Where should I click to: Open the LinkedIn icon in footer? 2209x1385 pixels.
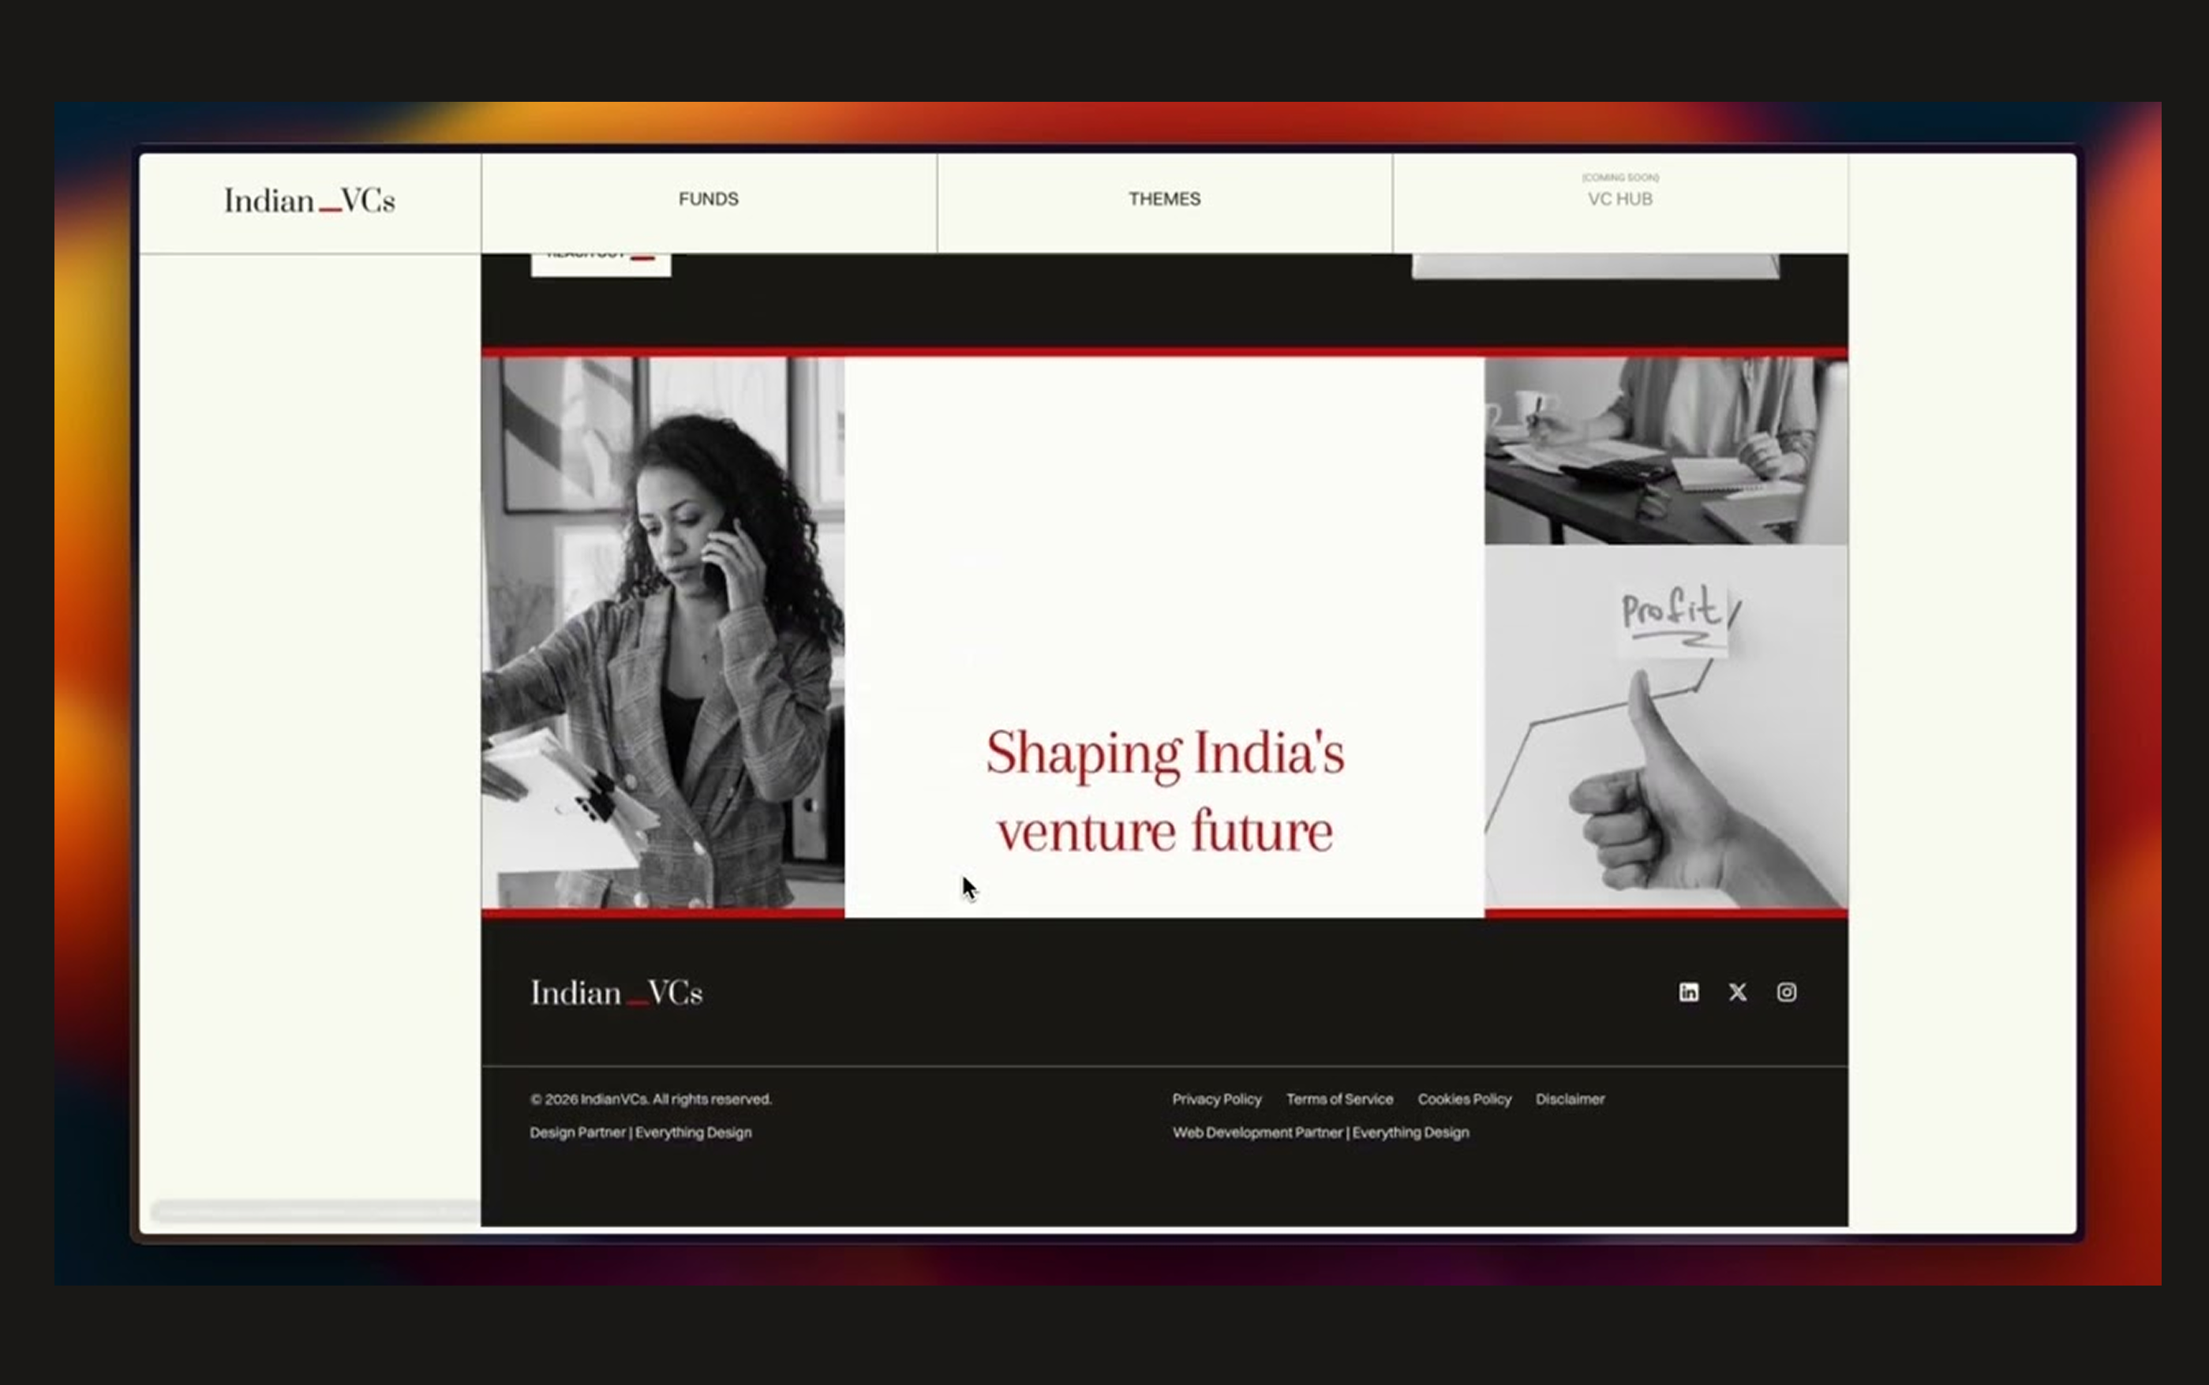[x=1688, y=992]
